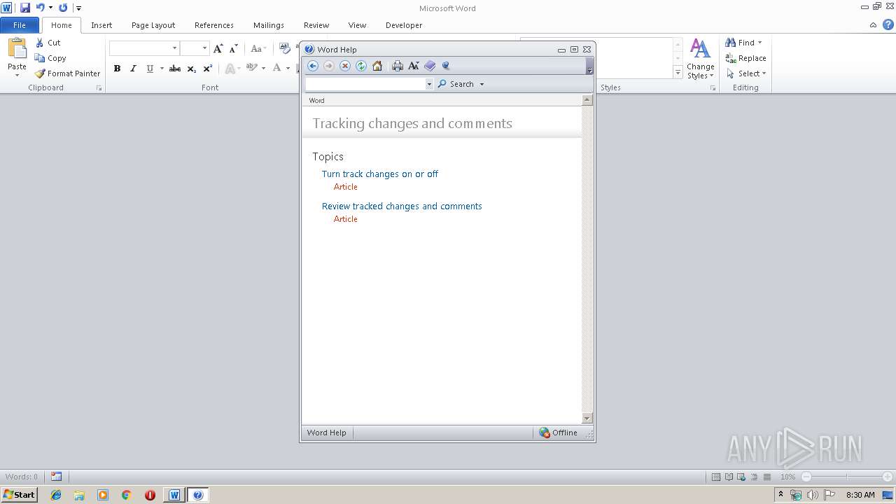Apply Superscript formatting
The height and width of the screenshot is (504, 896).
coord(208,69)
